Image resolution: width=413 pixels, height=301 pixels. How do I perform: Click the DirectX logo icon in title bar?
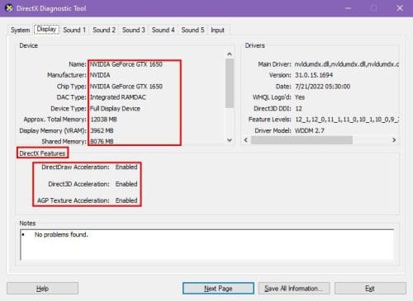coord(9,8)
